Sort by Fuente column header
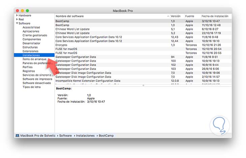Image resolution: width=246 pixels, height=158 pixels. [x=189, y=16]
